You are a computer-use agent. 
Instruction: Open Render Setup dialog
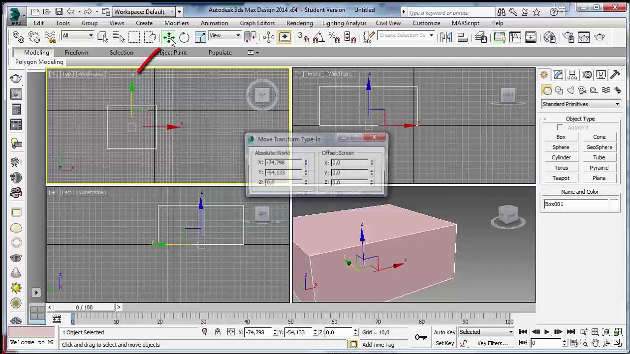click(x=568, y=37)
